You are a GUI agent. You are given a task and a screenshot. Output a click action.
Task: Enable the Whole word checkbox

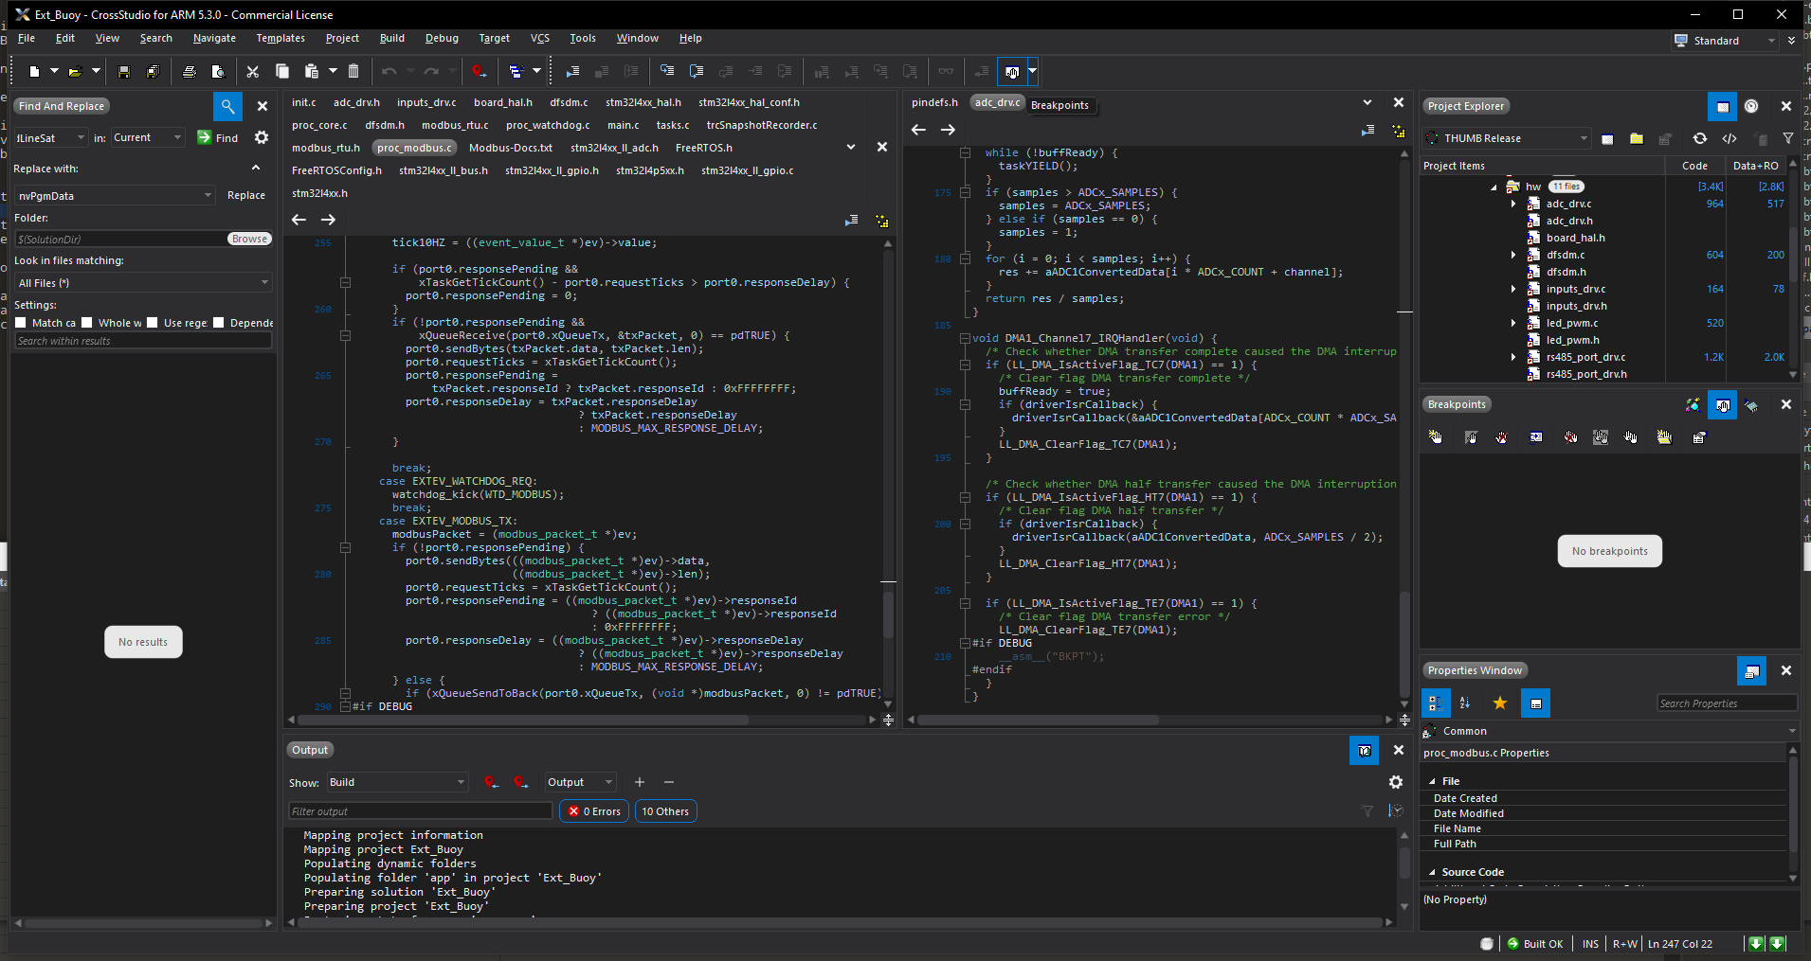pyautogui.click(x=87, y=323)
